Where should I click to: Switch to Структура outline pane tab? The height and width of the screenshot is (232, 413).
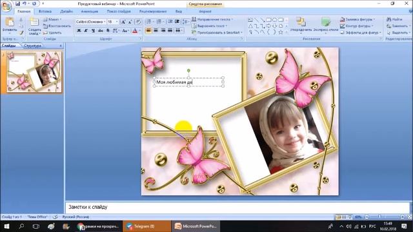click(32, 46)
